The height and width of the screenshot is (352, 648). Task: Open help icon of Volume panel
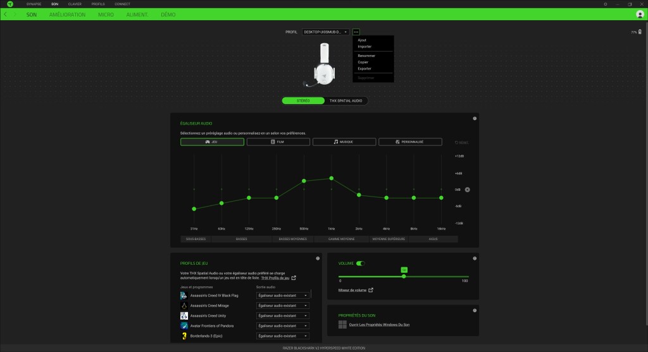tap(475, 258)
